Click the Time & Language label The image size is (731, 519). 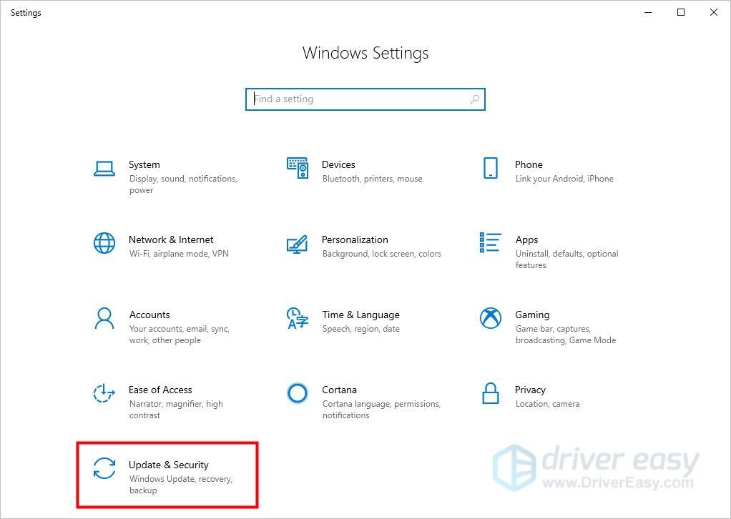(360, 315)
